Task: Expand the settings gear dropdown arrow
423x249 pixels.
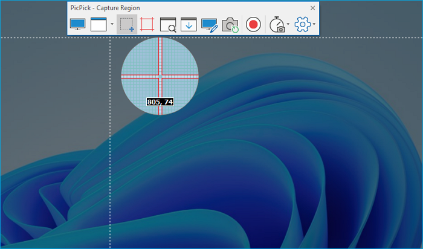Action: click(x=314, y=24)
